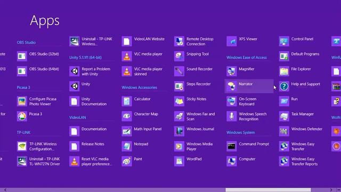Open OBS Studio (32bit) icon
Viewport: 341px width, 192px height.
(22, 56)
